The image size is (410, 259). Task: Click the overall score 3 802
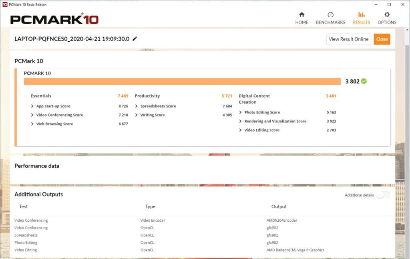(352, 81)
